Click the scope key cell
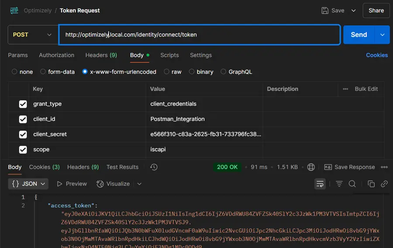The width and height of the screenshot is (393, 248). click(x=87, y=149)
